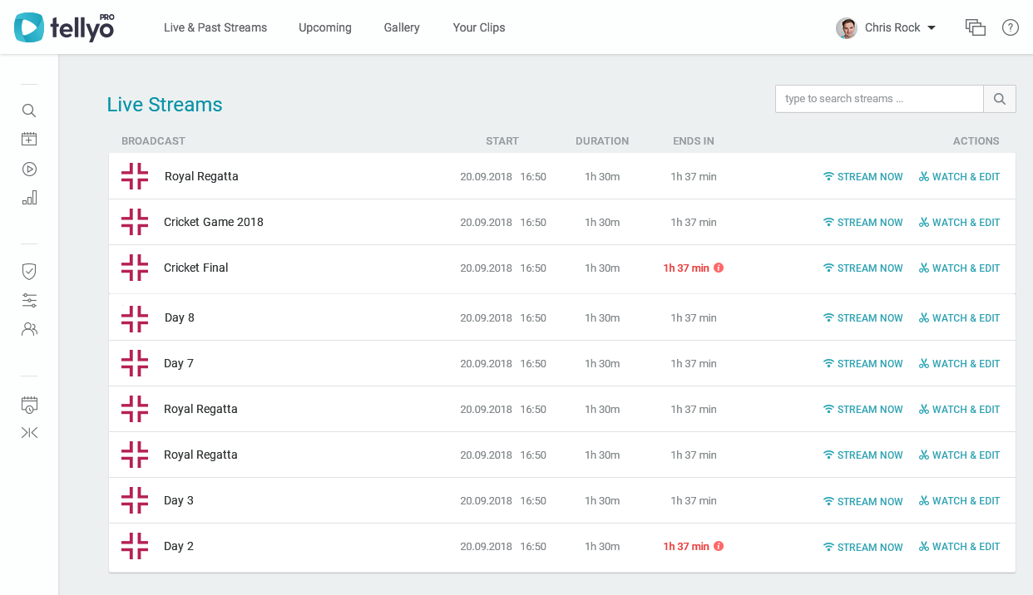Select the play circle icon in sidebar
1033x595 pixels.
29,169
